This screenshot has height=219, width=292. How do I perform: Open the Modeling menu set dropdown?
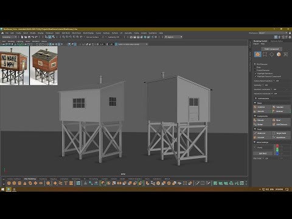(x=9, y=37)
